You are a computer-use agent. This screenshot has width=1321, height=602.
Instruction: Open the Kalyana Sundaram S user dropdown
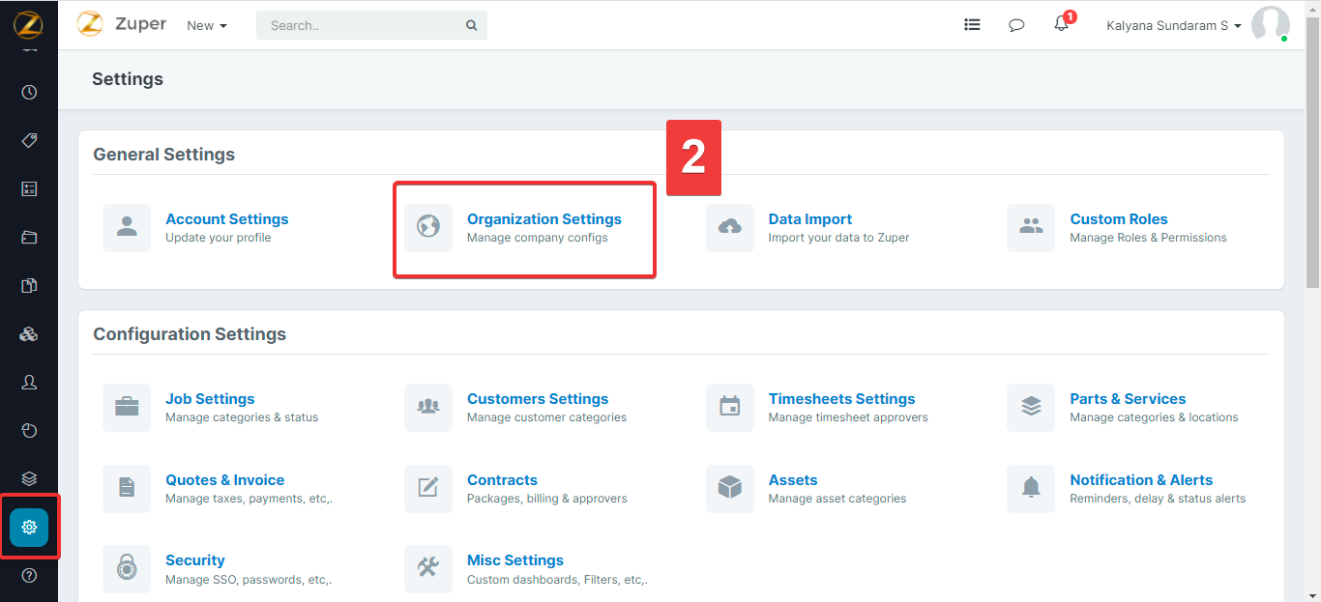click(1173, 26)
